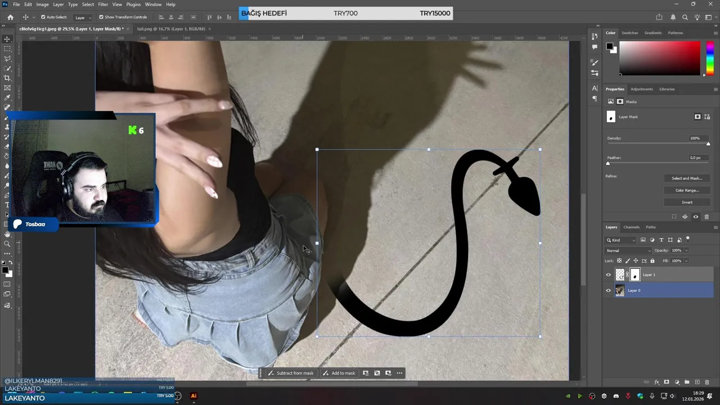This screenshot has width=720, height=405.
Task: Open the Character panel icon
Action: [595, 88]
